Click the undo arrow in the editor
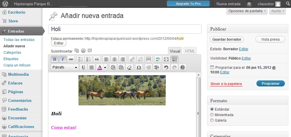 click(166, 67)
